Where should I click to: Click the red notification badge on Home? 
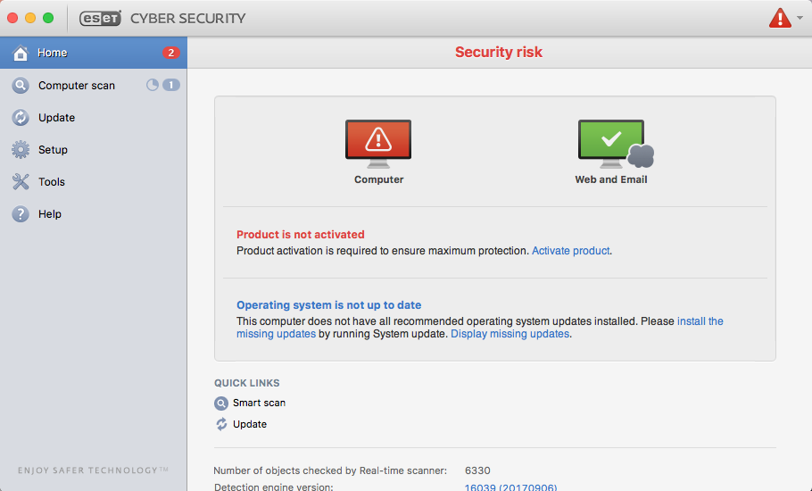(170, 53)
